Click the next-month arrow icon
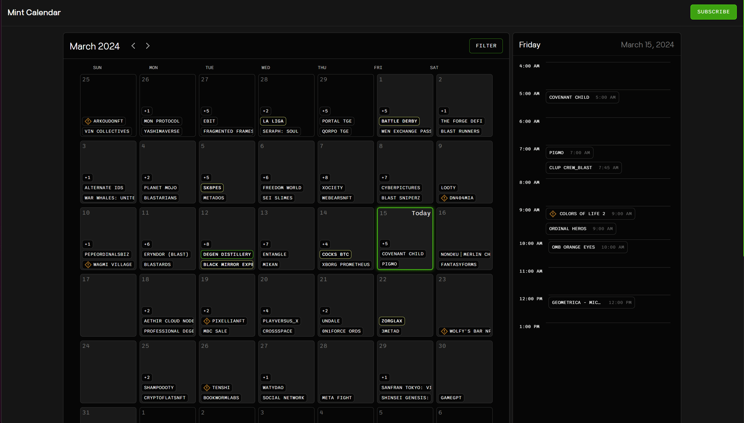 tap(148, 46)
